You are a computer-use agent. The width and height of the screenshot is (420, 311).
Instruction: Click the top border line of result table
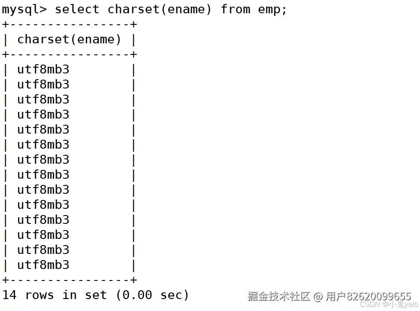pyautogui.click(x=70, y=24)
